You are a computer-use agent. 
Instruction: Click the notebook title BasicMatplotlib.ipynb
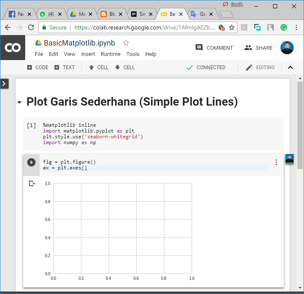(x=79, y=43)
